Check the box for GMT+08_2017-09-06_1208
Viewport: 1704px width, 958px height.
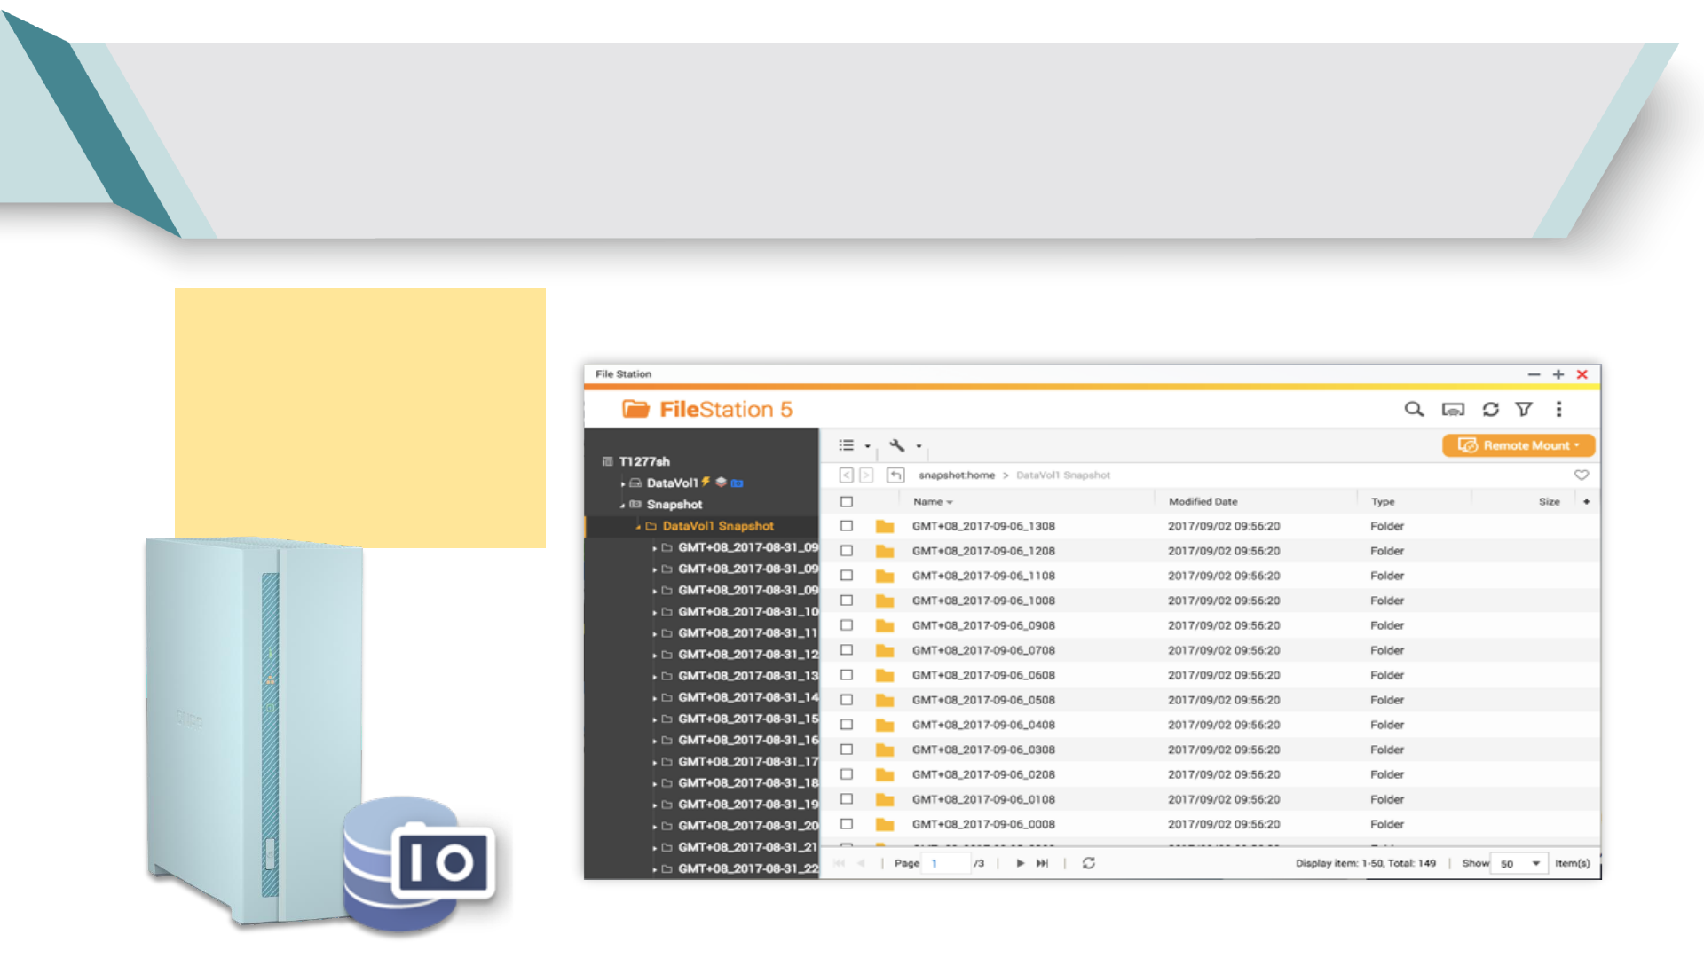pyautogui.click(x=847, y=551)
